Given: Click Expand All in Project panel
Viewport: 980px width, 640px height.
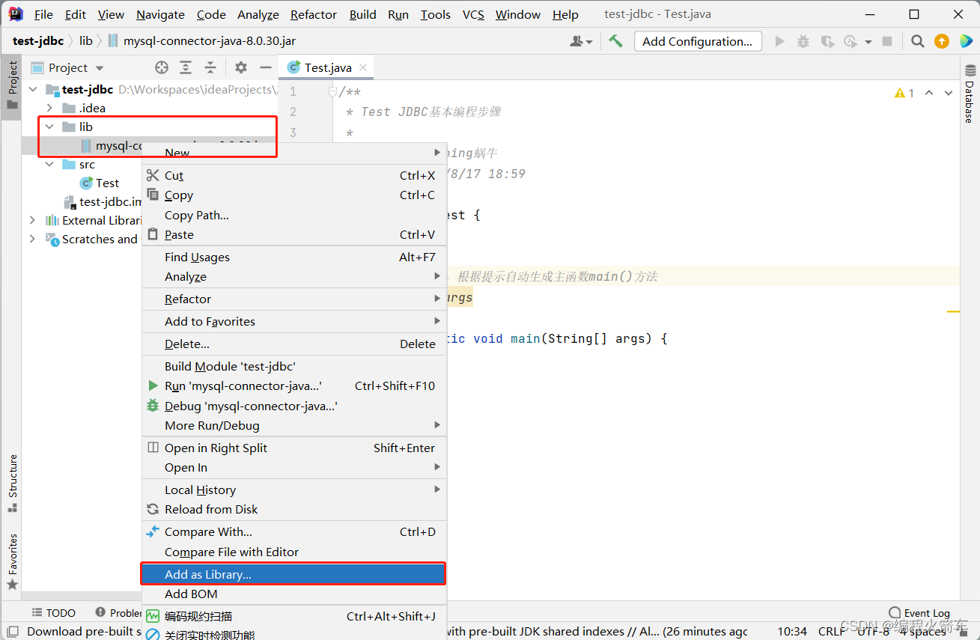Looking at the screenshot, I should (186, 67).
